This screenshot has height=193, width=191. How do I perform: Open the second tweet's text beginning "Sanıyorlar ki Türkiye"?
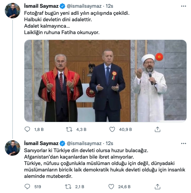click(105, 163)
